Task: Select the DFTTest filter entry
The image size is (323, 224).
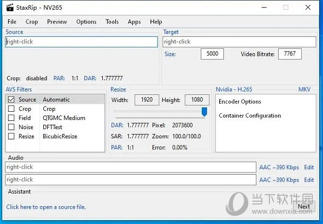Action: pos(52,127)
